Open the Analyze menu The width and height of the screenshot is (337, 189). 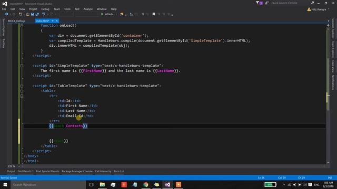(x=88, y=9)
